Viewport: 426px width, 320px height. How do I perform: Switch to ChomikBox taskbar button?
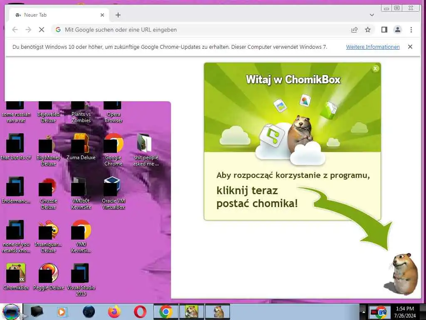(x=191, y=312)
